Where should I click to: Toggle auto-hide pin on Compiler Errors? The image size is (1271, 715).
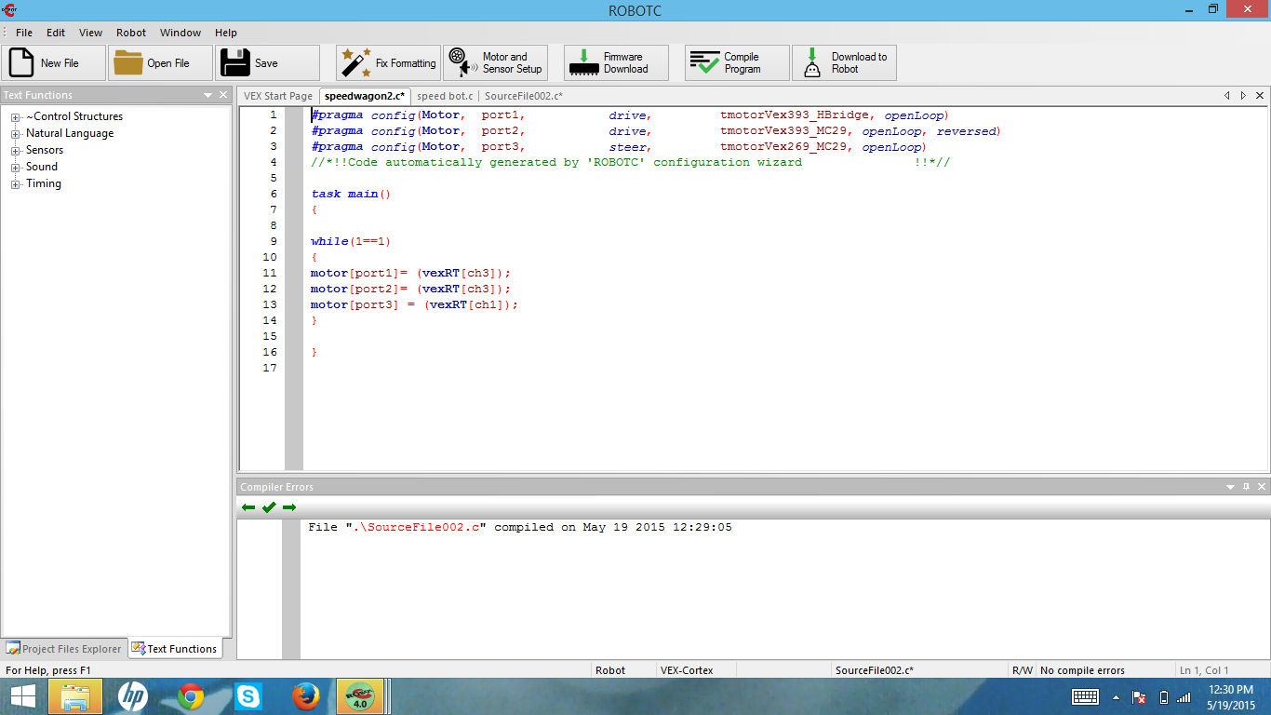(x=1247, y=487)
